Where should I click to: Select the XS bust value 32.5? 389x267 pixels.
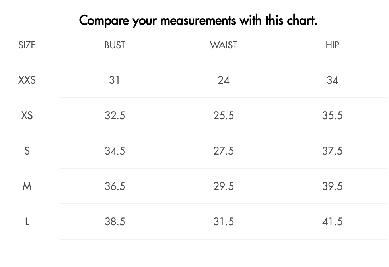pyautogui.click(x=115, y=116)
